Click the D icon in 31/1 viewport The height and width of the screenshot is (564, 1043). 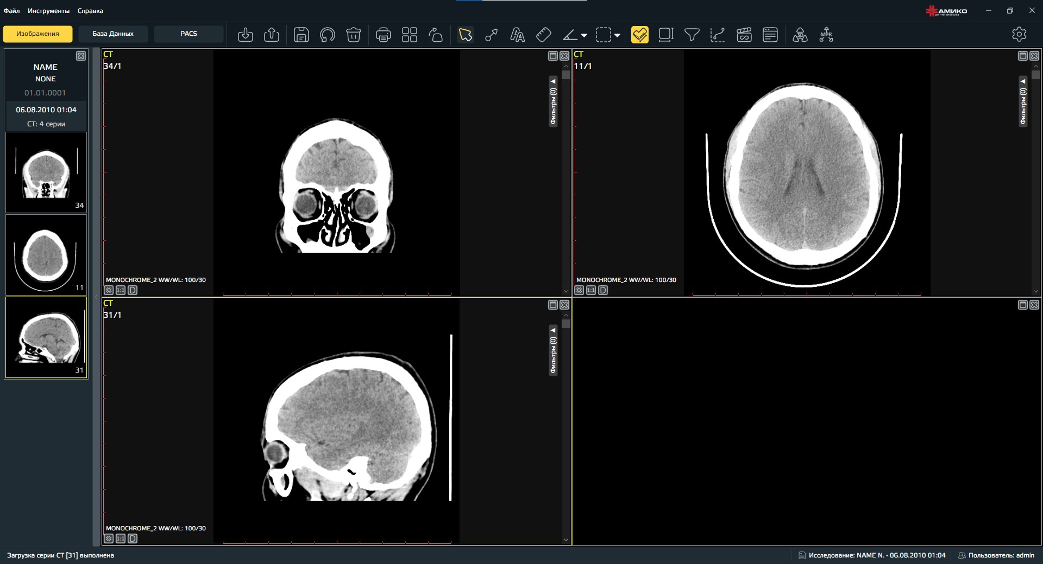pos(133,539)
